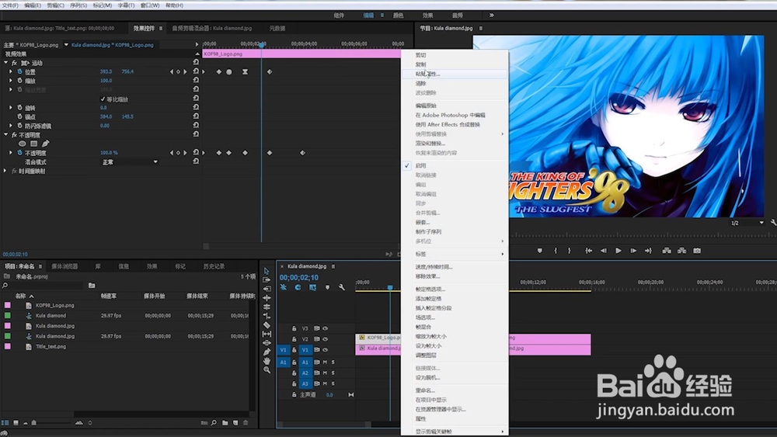Step forward one frame

633,251
